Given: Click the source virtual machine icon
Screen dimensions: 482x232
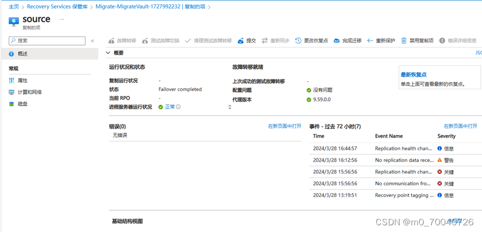Looking at the screenshot, I should coord(14,22).
